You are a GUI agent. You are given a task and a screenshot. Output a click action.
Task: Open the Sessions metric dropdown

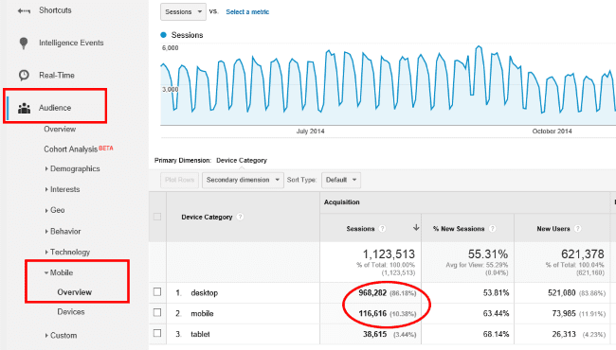pyautogui.click(x=183, y=11)
